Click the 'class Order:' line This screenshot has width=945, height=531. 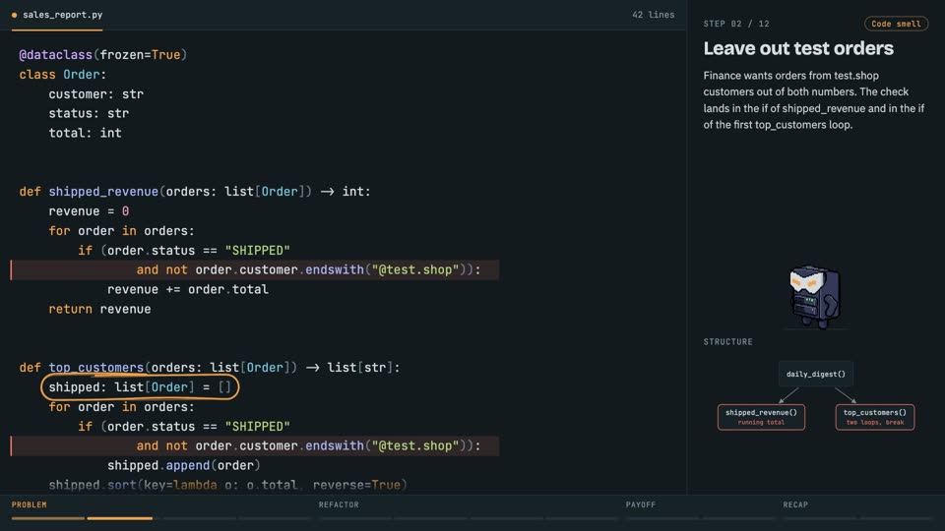(63, 75)
